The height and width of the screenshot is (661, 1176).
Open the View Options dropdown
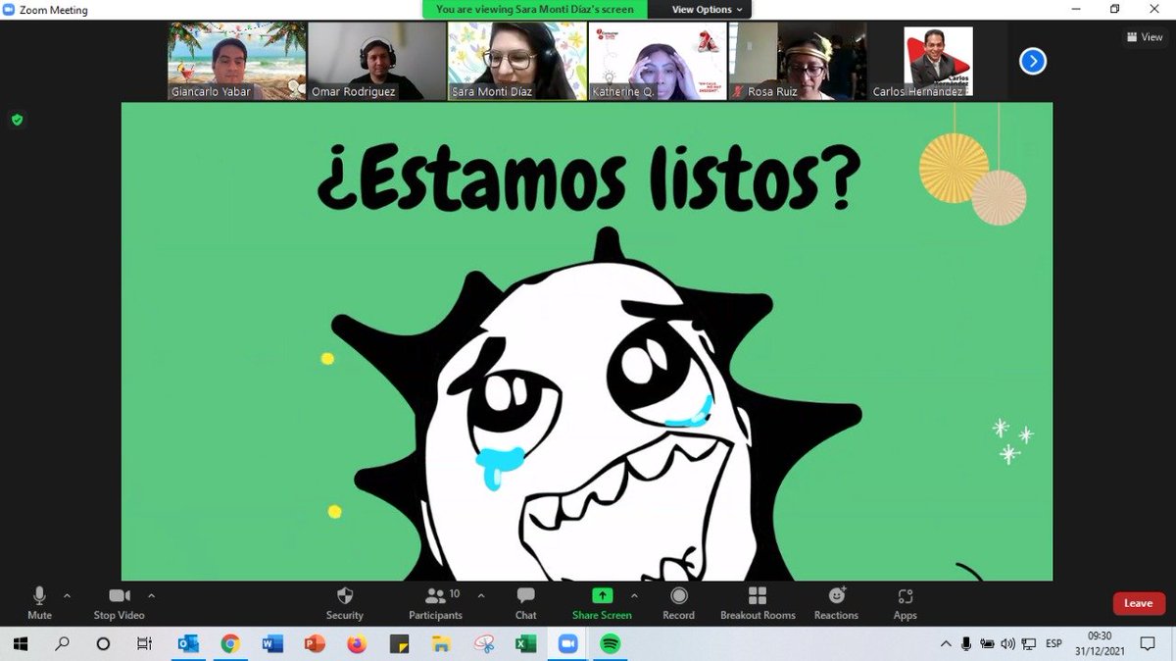point(707,10)
